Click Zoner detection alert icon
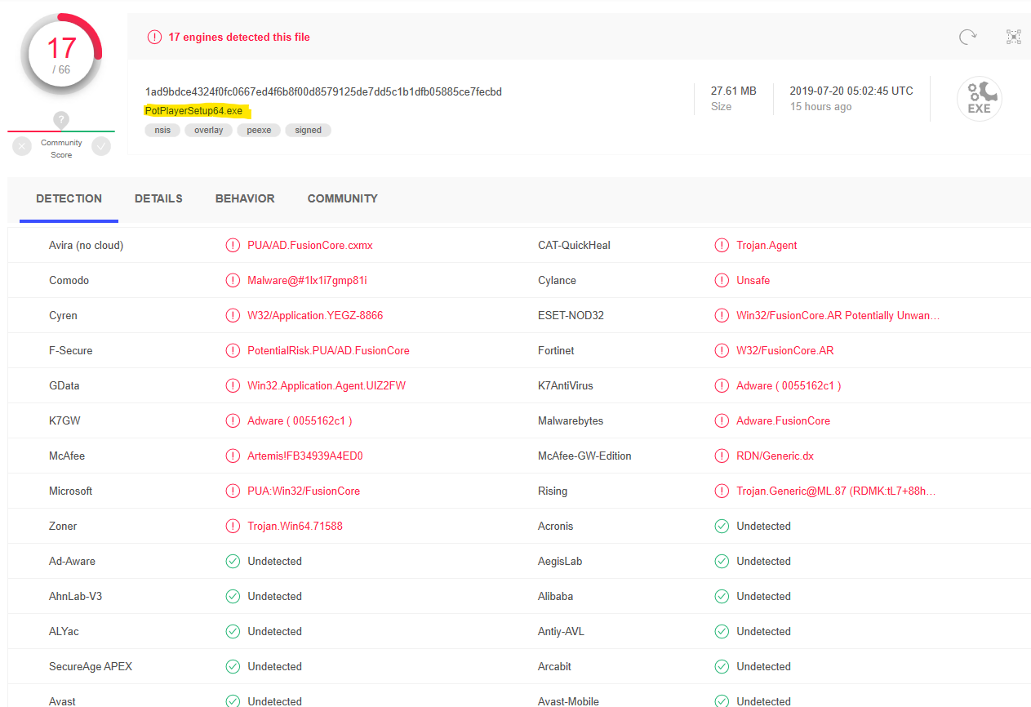 [x=233, y=526]
